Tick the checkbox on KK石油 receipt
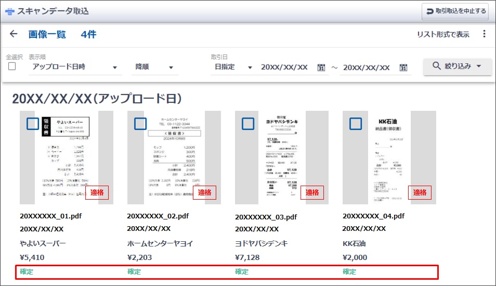This screenshot has width=496, height=286. 356,124
